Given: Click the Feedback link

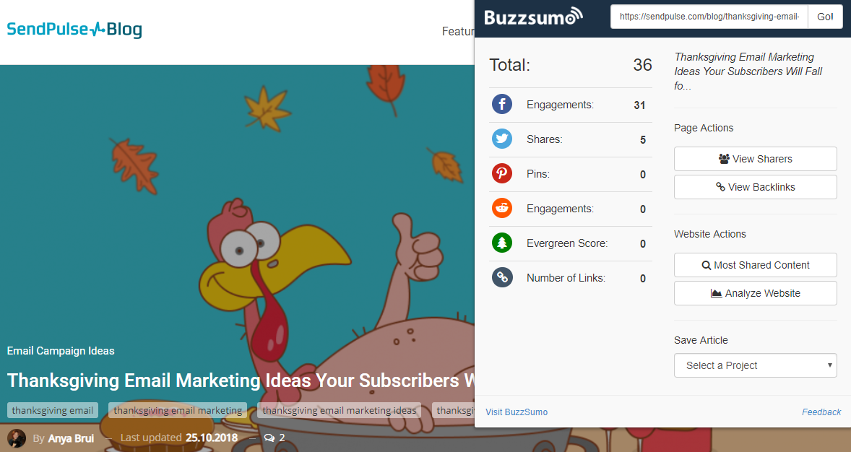Looking at the screenshot, I should click(x=821, y=412).
